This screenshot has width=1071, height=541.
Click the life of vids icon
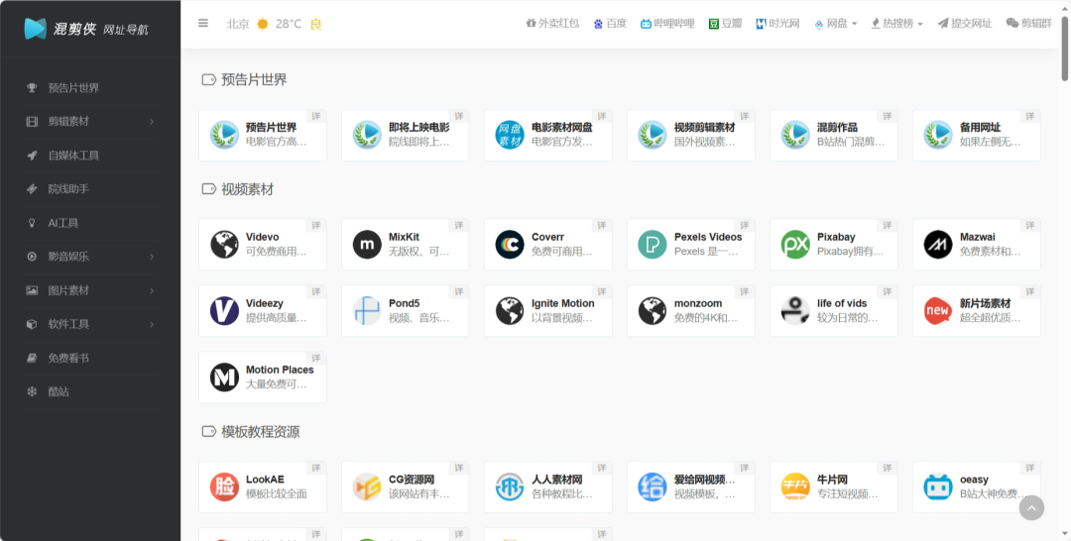[795, 310]
